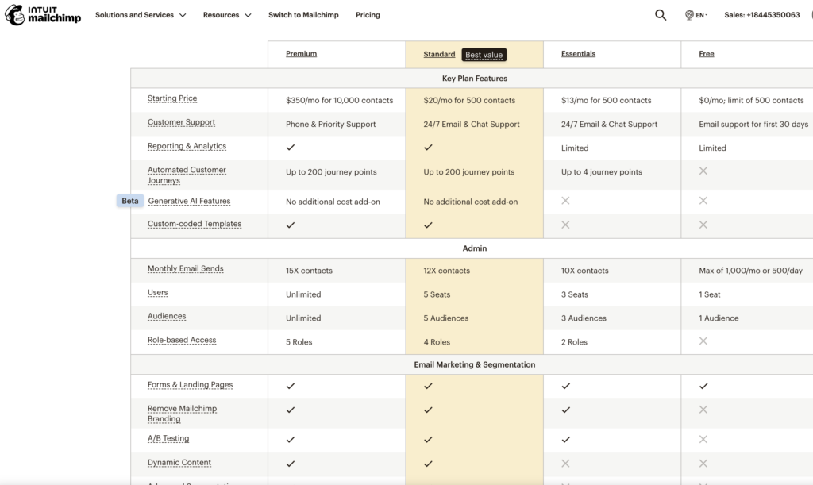The image size is (813, 485).
Task: Open the search magnifier icon
Action: click(x=660, y=15)
